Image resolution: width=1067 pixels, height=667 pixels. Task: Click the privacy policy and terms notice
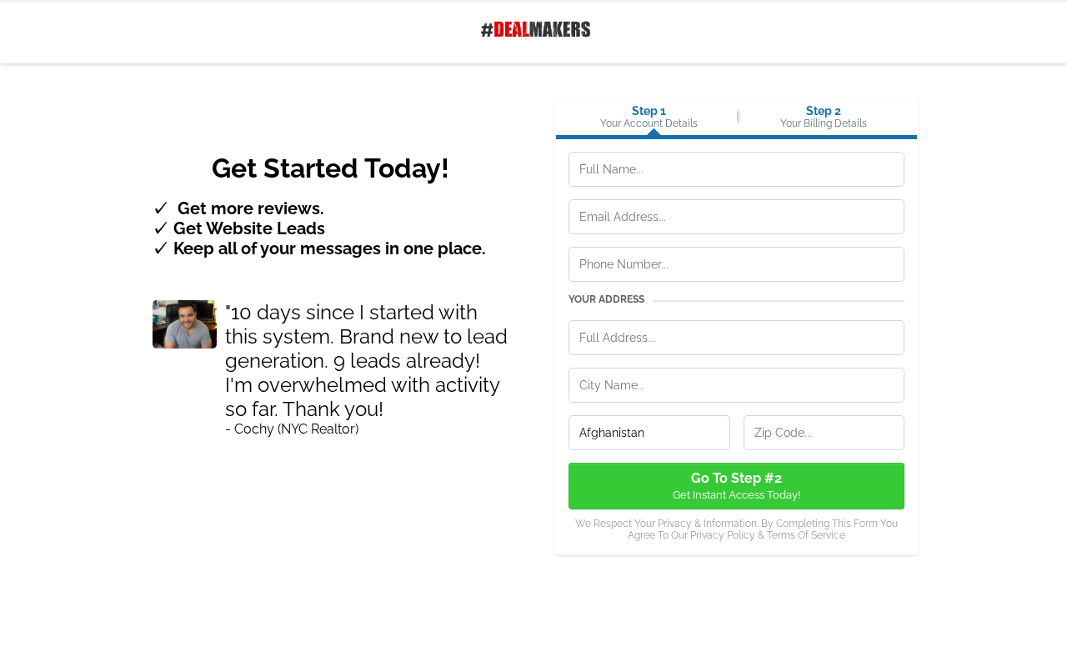[x=736, y=529]
